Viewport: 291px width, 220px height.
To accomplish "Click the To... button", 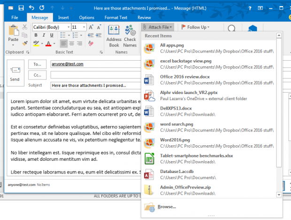I will point(37,64).
